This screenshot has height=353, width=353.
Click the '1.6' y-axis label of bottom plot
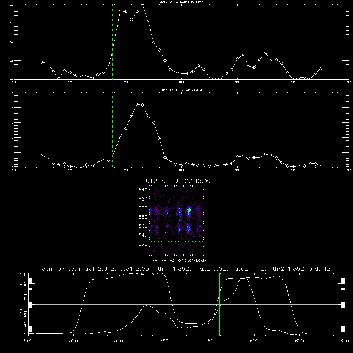23,274
